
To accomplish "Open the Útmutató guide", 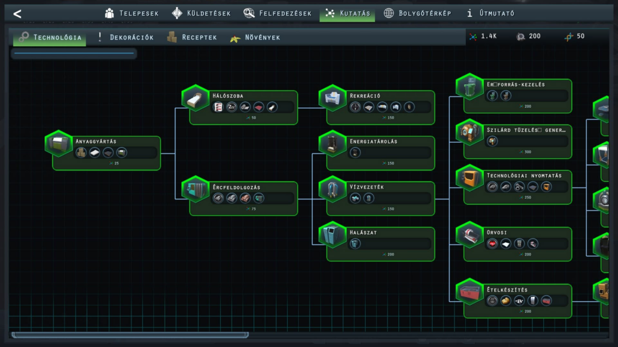I will pyautogui.click(x=491, y=13).
